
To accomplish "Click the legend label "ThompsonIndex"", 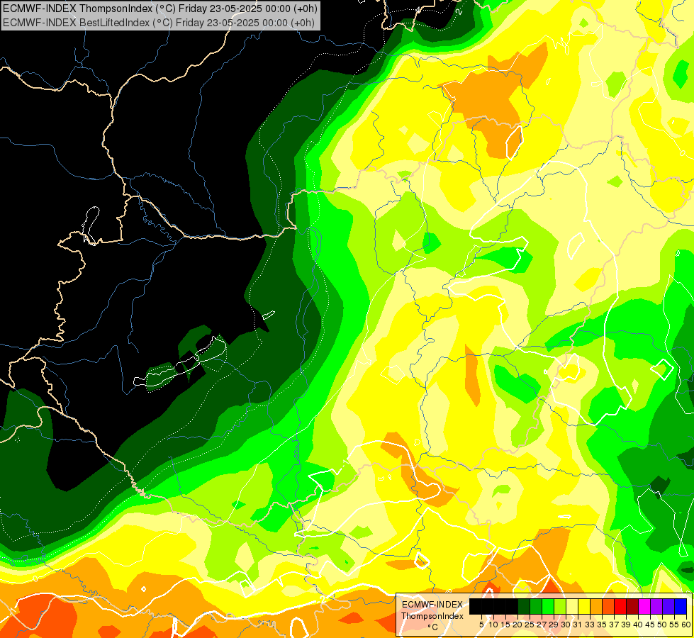I will 432,616.
